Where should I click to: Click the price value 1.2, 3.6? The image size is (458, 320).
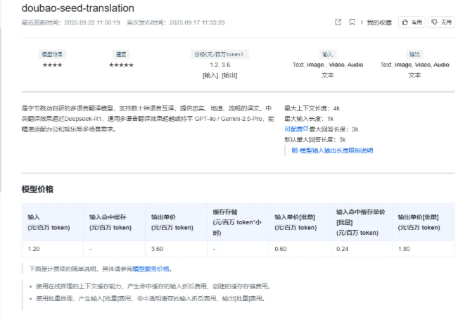pos(220,65)
